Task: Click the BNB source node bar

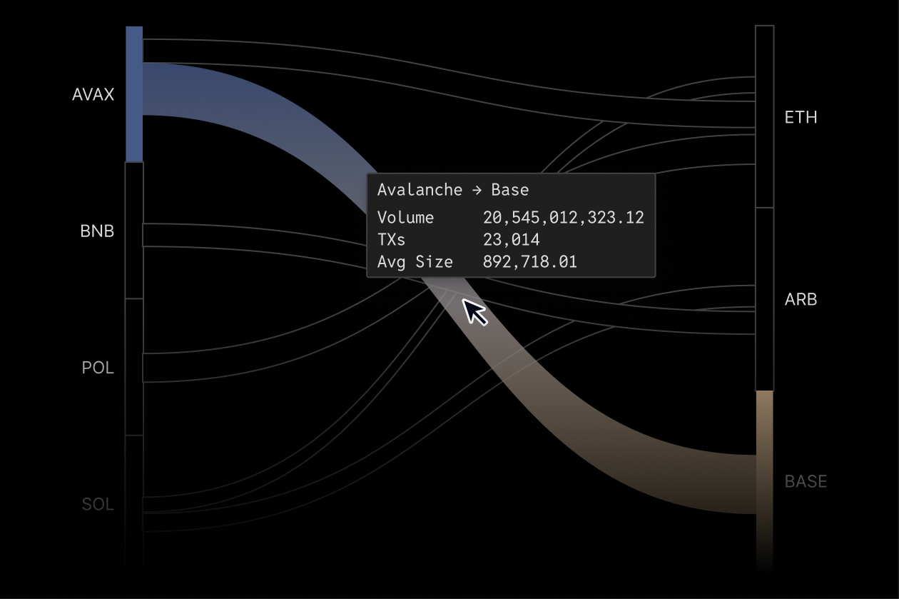Action: click(x=134, y=231)
